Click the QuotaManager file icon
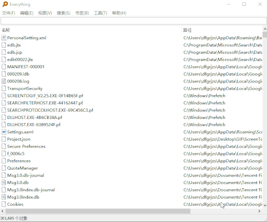Image resolution: width=267 pixels, height=222 pixels. tap(4, 168)
